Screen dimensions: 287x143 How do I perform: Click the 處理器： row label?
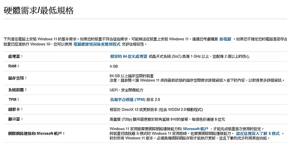coord(16,56)
